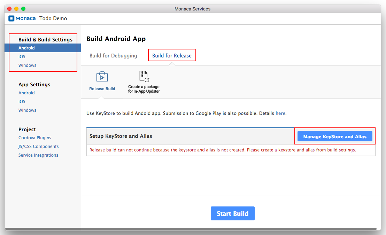The width and height of the screenshot is (386, 235).
Task: Open Manage KeyStore and Alias
Action: click(x=335, y=136)
